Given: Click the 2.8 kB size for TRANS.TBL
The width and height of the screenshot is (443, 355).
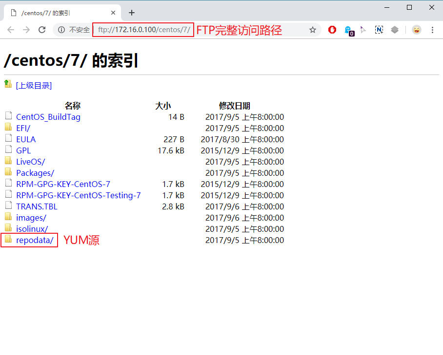Looking at the screenshot, I should point(173,206).
